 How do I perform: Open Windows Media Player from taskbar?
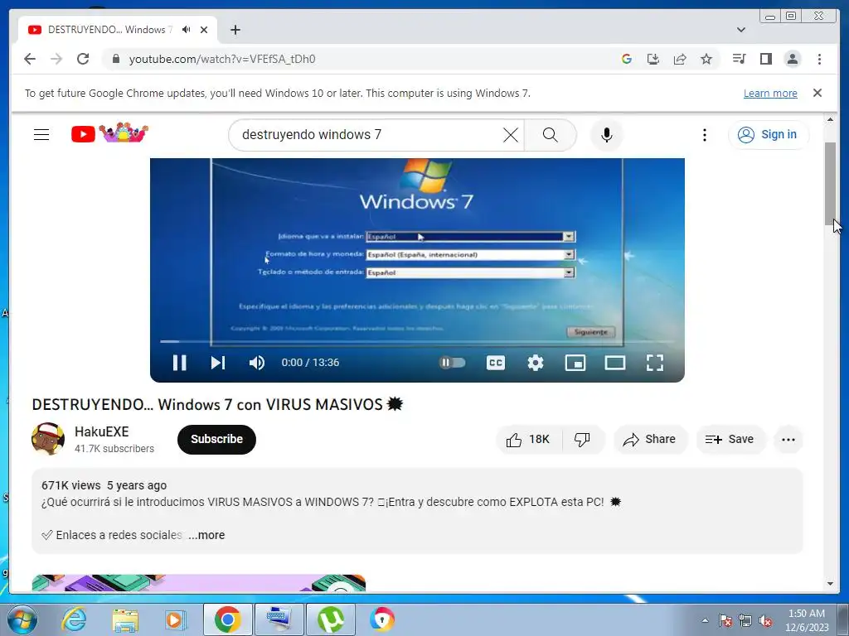tap(176, 619)
